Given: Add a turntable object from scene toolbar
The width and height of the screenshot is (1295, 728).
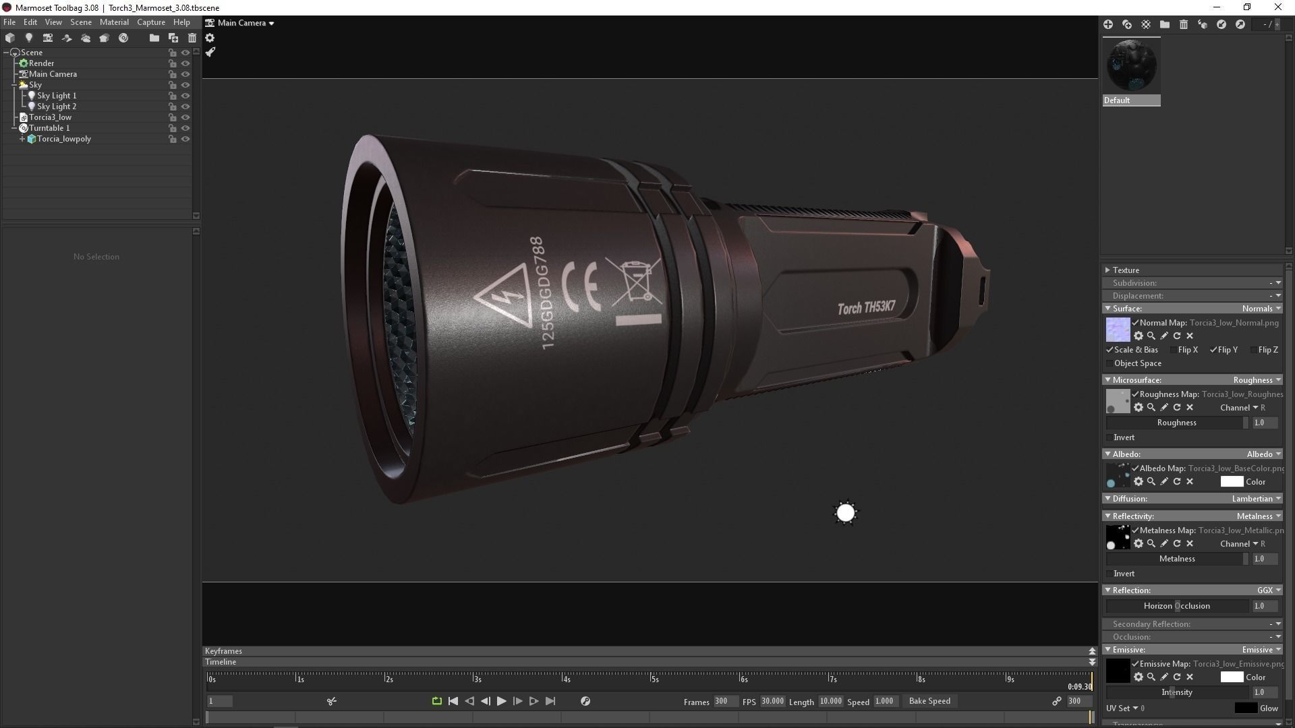Looking at the screenshot, I should (123, 38).
